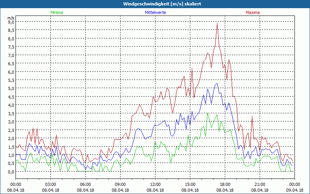310x194 pixels.
Task: Select the blue Mittelwerte legend label
Action: (155, 12)
